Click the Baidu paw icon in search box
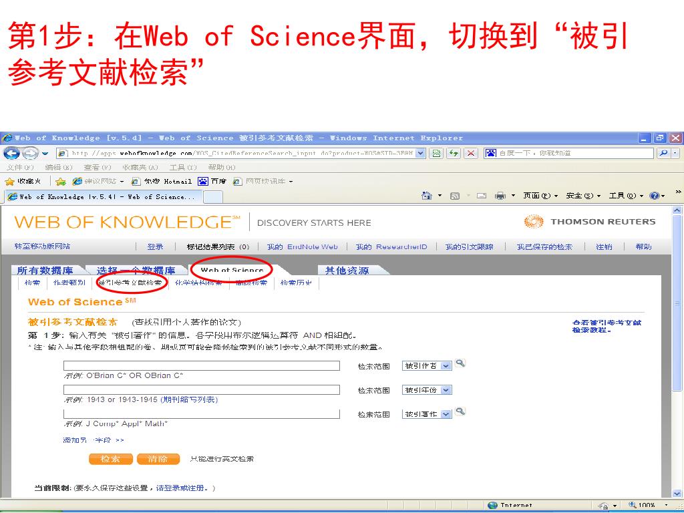This screenshot has height=513, width=684. [x=491, y=153]
